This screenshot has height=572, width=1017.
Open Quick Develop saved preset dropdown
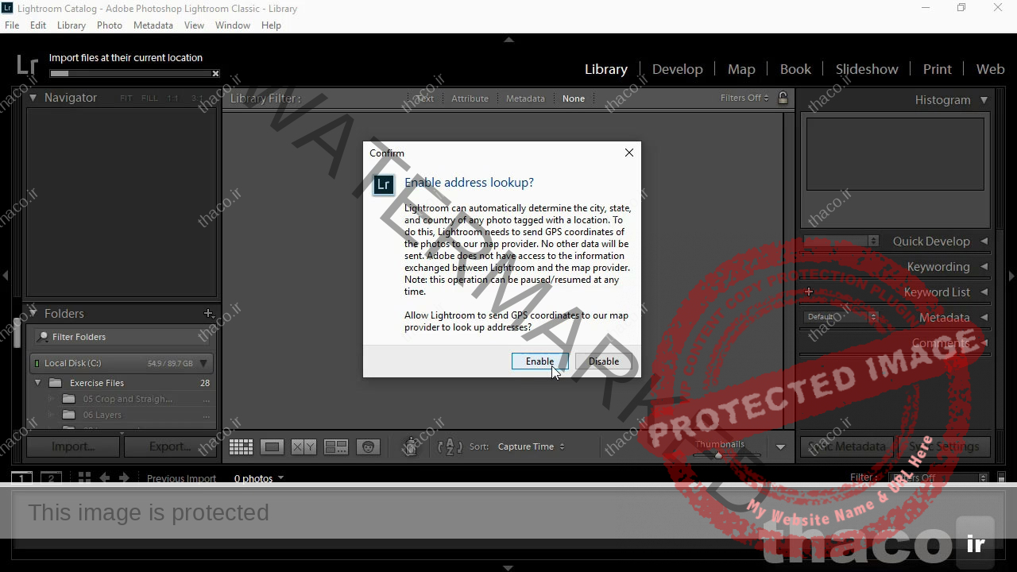(841, 241)
